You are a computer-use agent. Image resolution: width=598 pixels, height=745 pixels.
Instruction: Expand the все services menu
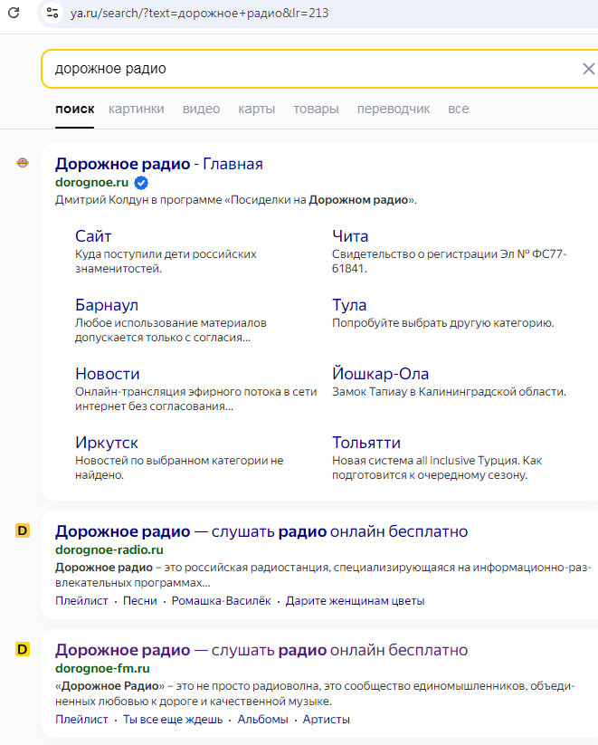[458, 109]
